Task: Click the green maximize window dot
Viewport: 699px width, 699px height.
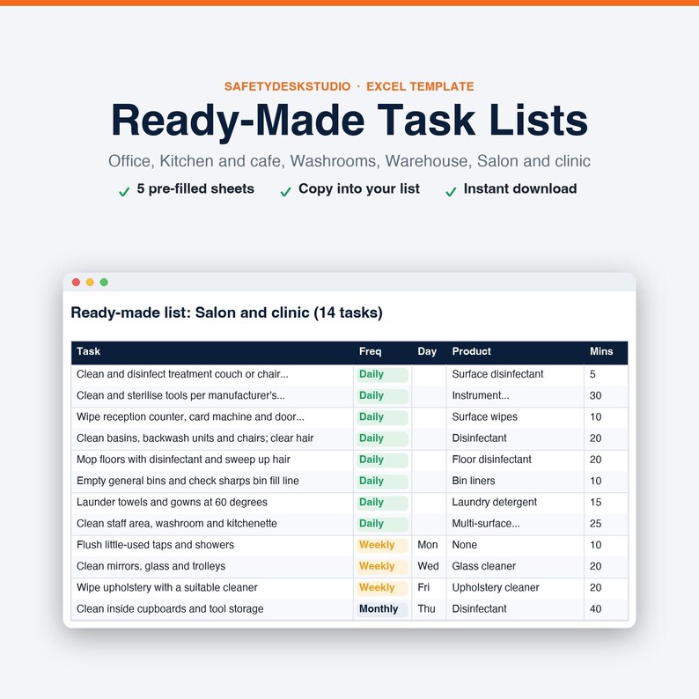Action: pos(104,283)
